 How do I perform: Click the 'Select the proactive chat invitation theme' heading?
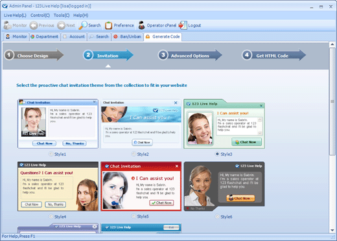[x=102, y=86]
